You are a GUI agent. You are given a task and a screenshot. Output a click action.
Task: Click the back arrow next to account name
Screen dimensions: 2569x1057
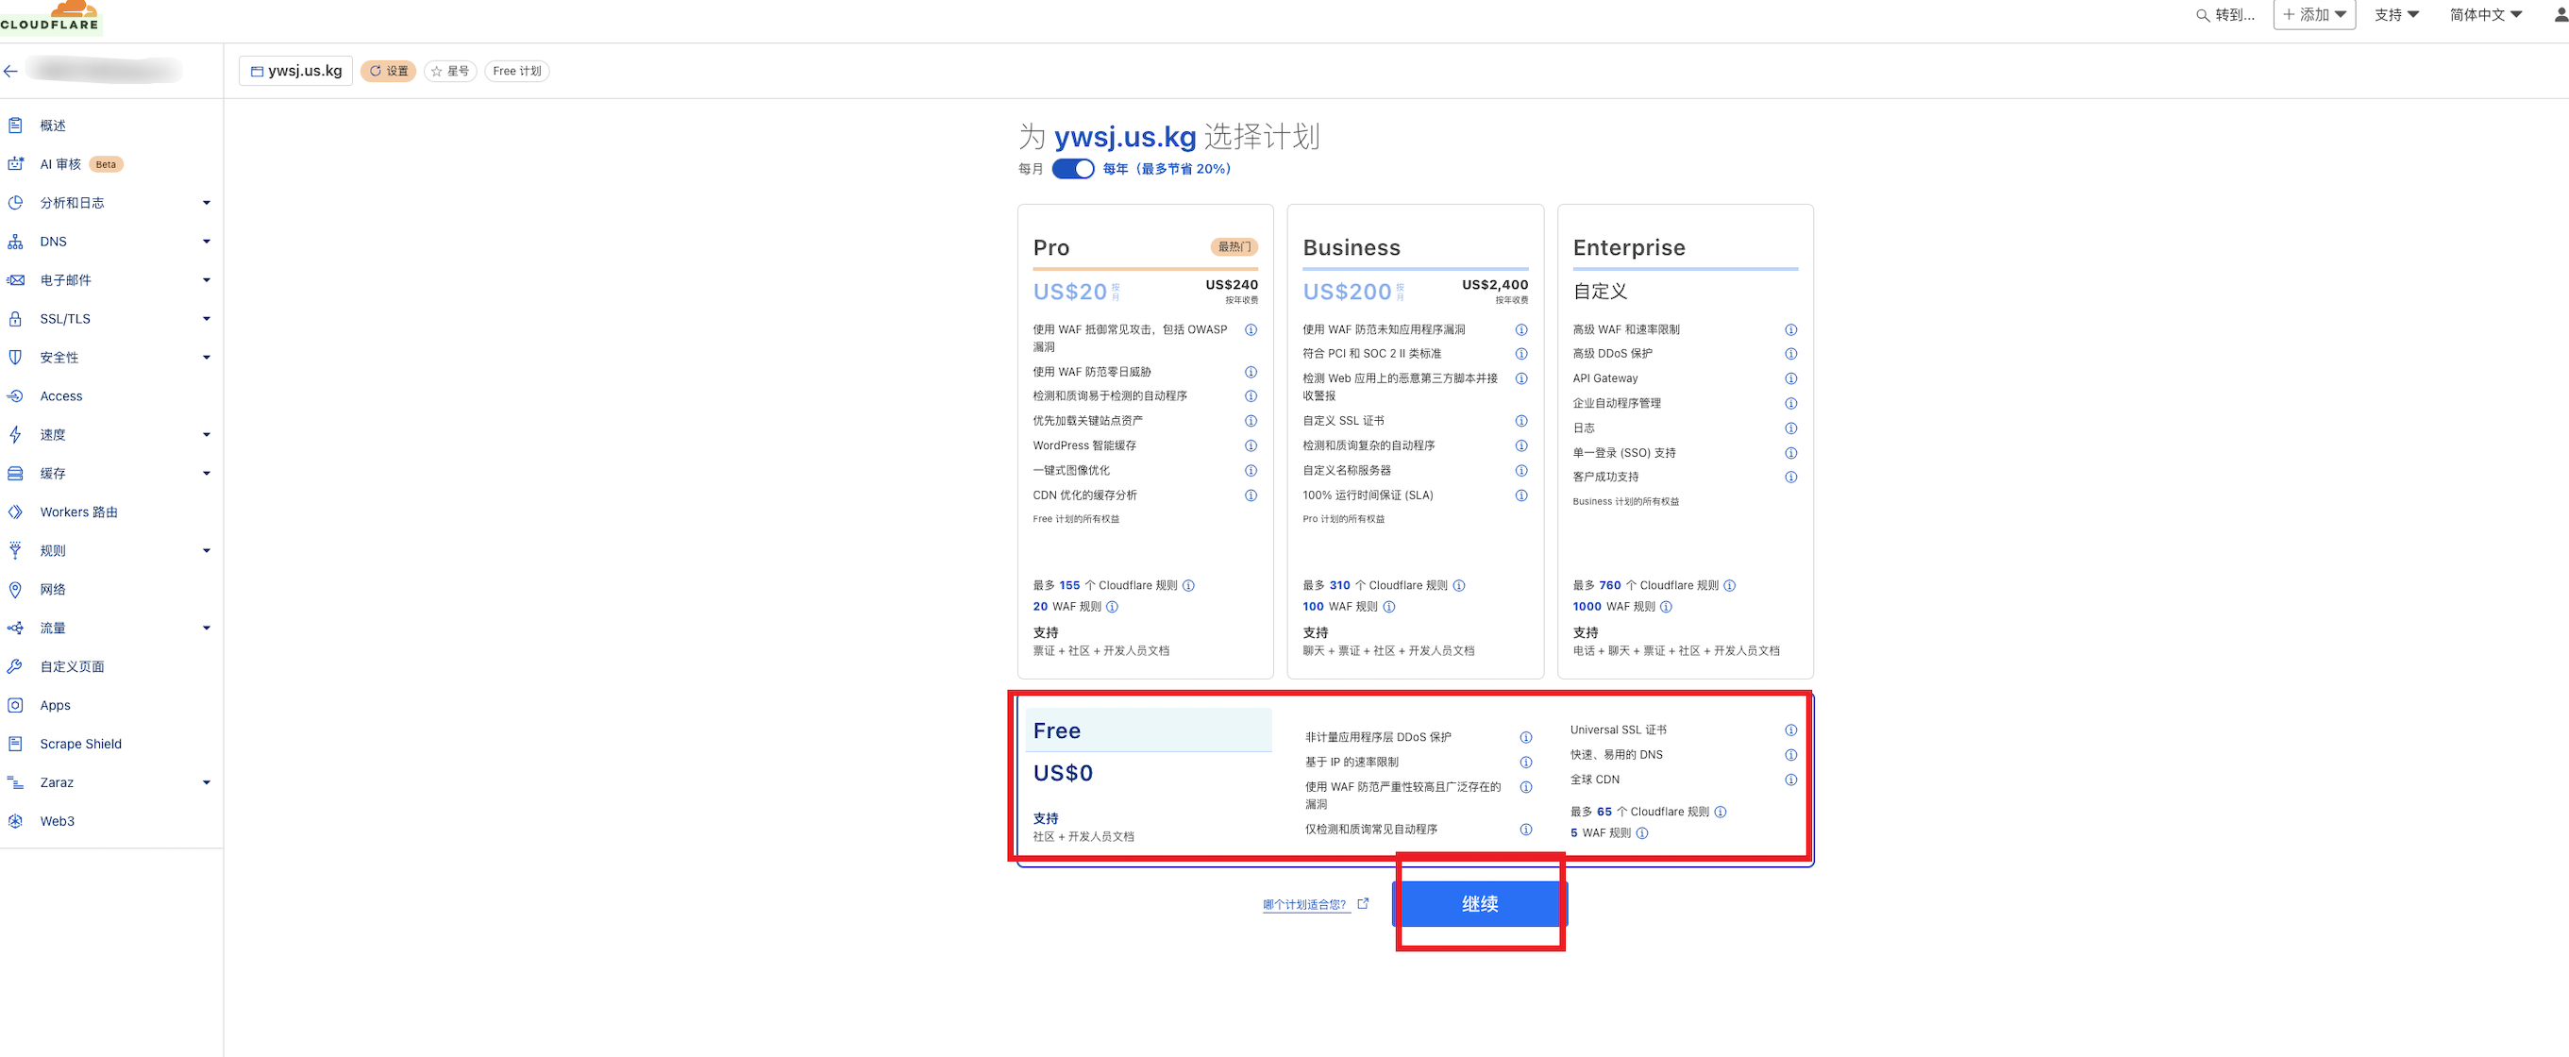(11, 71)
